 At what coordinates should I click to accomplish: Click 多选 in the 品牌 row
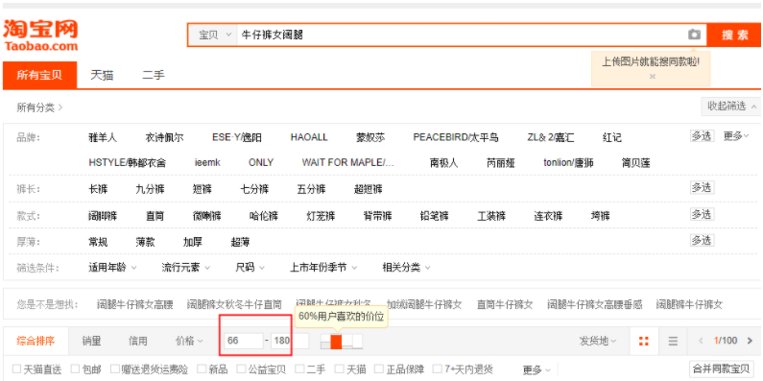[702, 135]
